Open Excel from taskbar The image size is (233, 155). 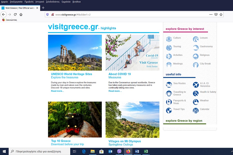[146, 151]
